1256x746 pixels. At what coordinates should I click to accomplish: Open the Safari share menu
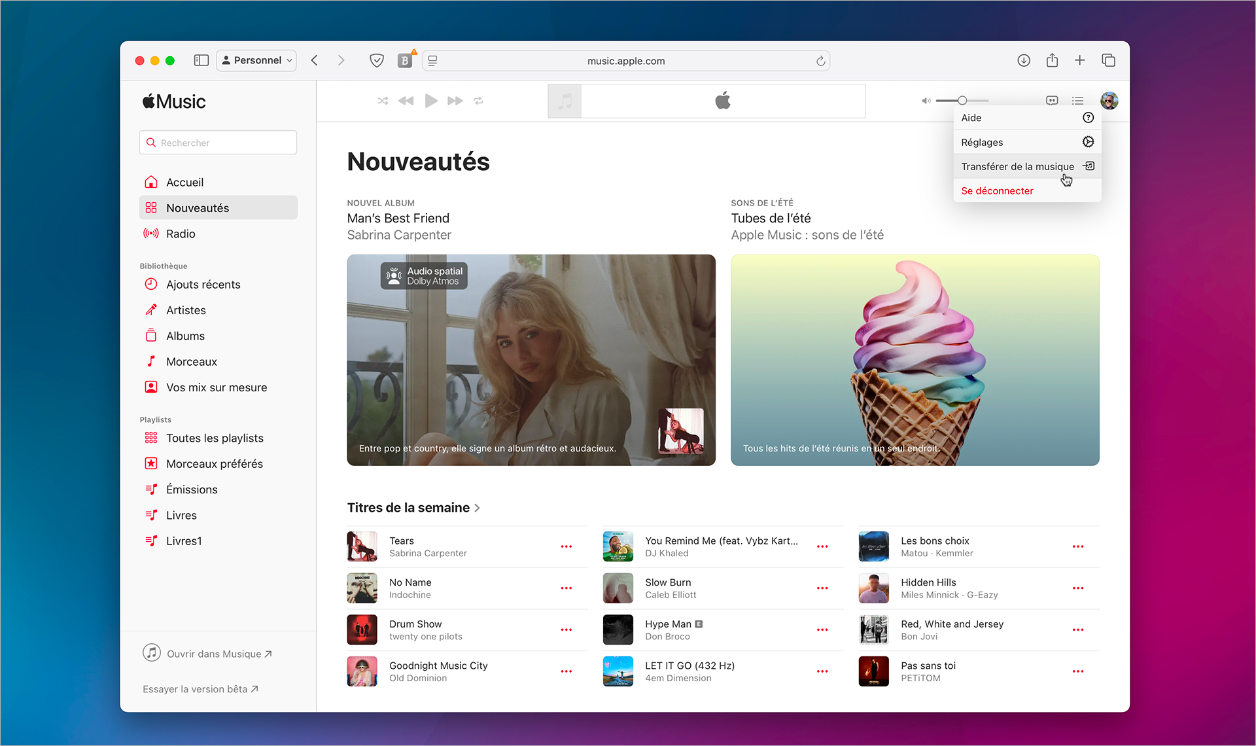(x=1052, y=60)
